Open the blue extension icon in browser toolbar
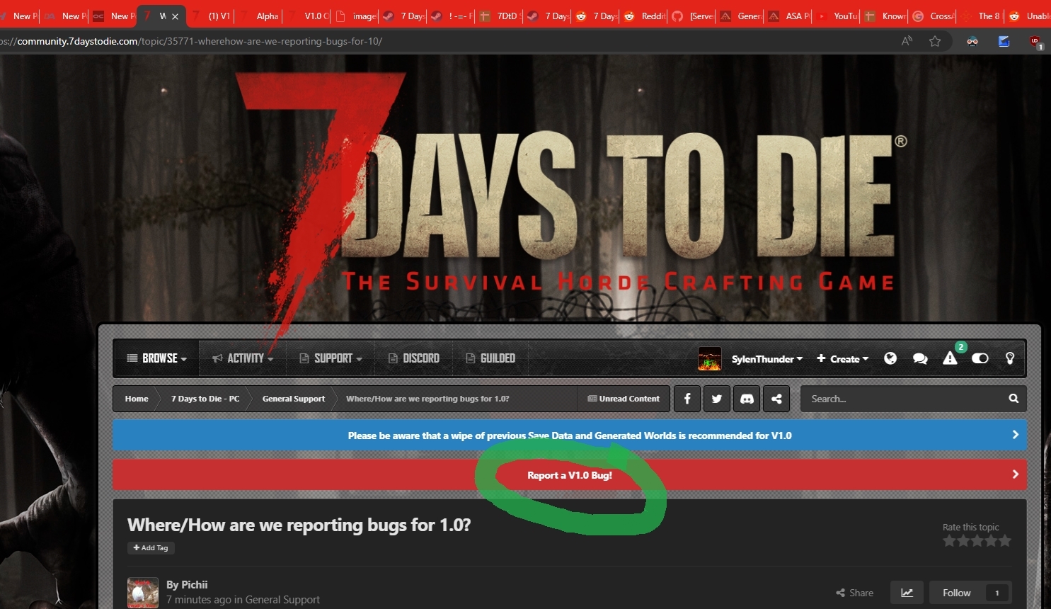The height and width of the screenshot is (609, 1051). [x=1004, y=41]
